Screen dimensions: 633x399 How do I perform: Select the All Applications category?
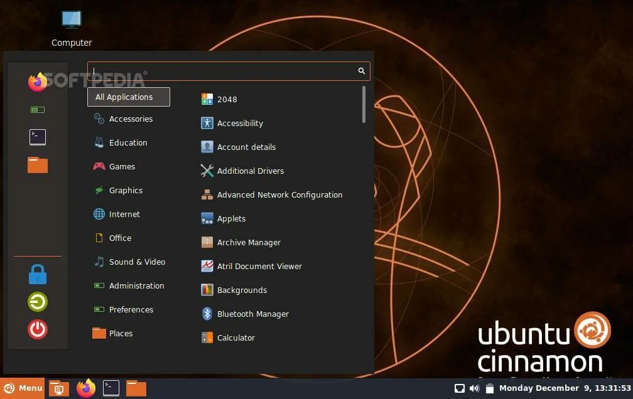pos(128,97)
